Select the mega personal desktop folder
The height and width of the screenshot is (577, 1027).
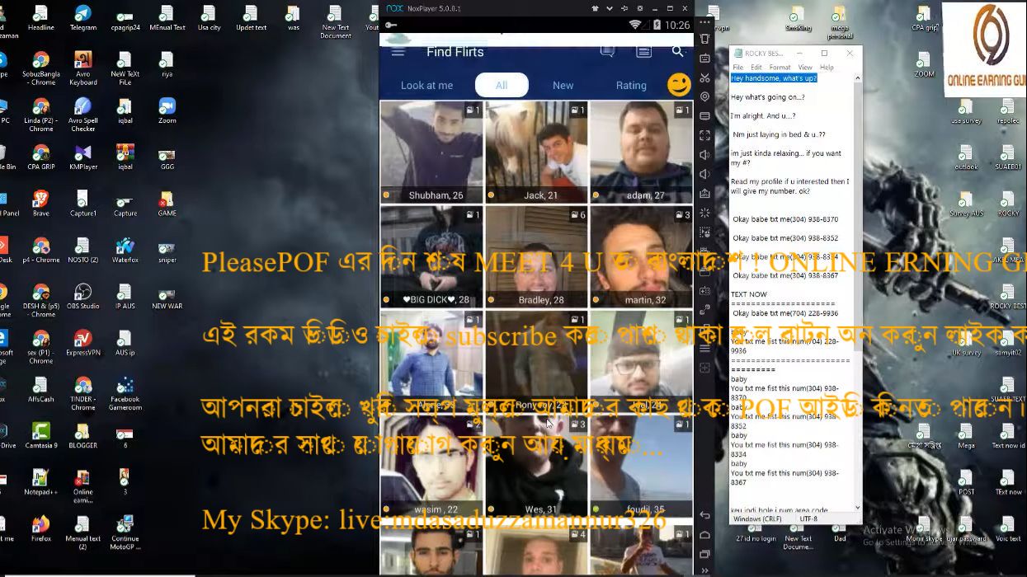[x=840, y=23]
